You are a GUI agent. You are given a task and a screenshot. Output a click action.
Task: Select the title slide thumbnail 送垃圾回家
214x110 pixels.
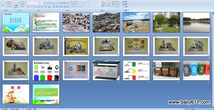tap(16, 22)
